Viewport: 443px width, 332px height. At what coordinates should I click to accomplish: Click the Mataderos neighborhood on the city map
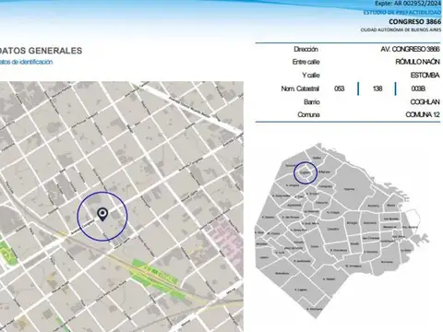282,273
